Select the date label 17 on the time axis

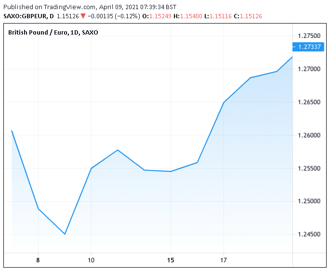[224, 260]
